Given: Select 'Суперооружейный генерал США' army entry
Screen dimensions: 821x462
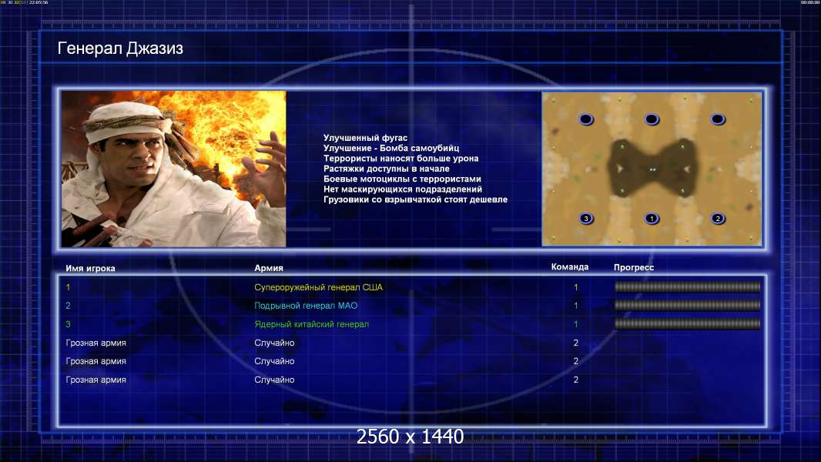Looking at the screenshot, I should coord(318,287).
